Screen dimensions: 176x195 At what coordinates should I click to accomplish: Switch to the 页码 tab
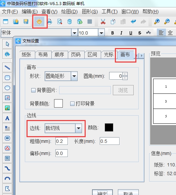[76, 54]
